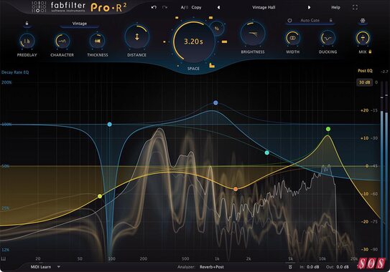Open the Auto Gate settings label
Viewport: 390px width, 272px height.
310,20
